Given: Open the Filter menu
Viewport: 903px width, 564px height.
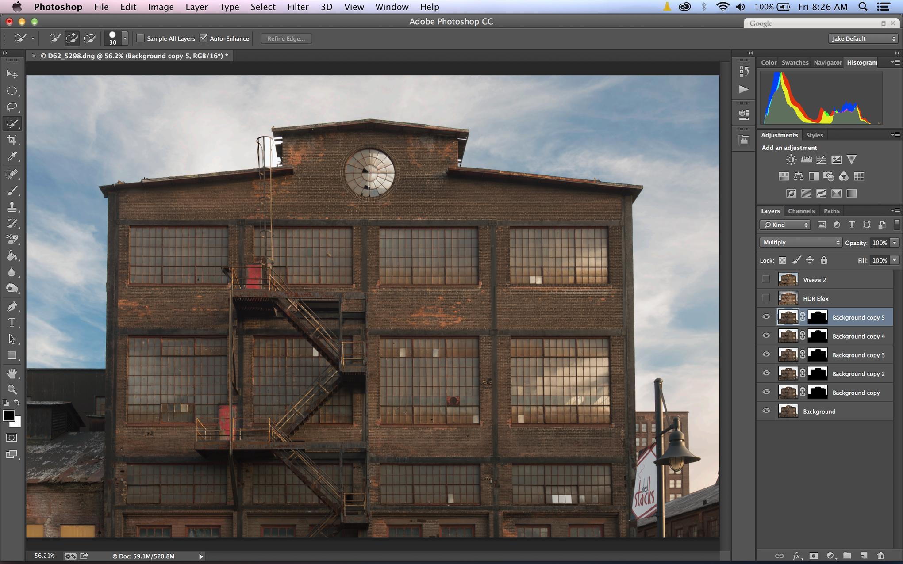Looking at the screenshot, I should click(x=298, y=7).
